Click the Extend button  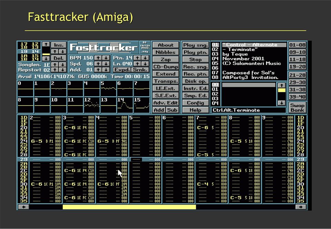click(166, 74)
